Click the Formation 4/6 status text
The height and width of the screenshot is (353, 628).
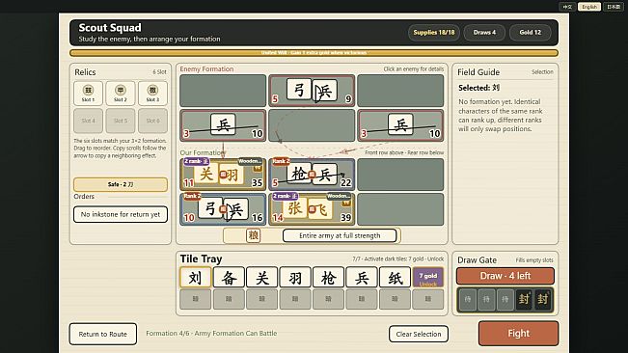[x=211, y=333]
